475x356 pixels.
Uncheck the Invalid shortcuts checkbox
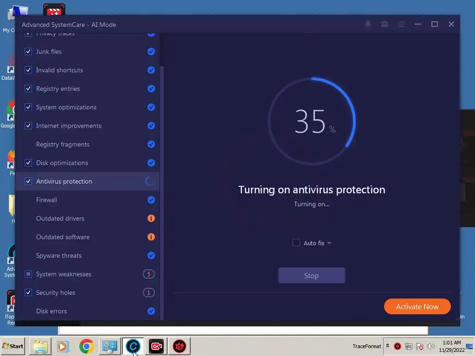[x=28, y=70]
